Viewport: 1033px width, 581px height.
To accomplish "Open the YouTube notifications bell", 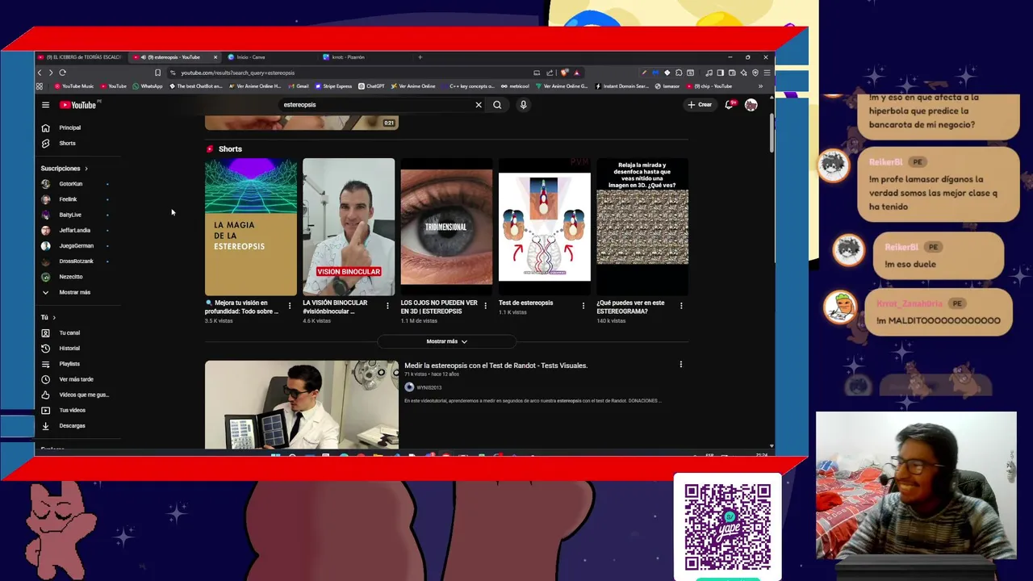I will tap(730, 105).
